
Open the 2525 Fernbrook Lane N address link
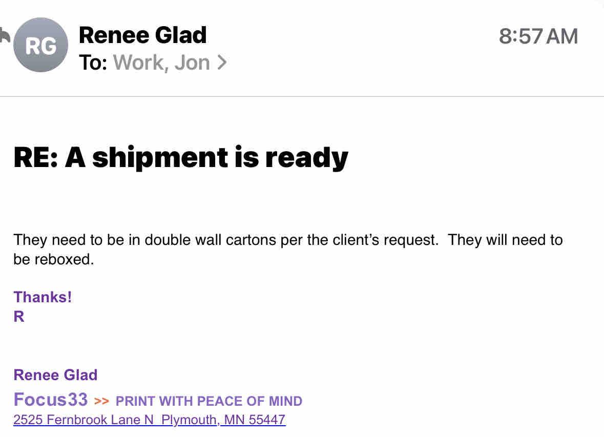coord(84,420)
